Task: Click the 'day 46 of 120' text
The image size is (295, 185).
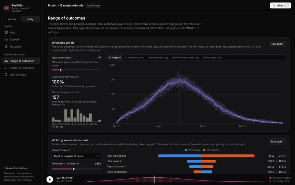Action: (64, 181)
